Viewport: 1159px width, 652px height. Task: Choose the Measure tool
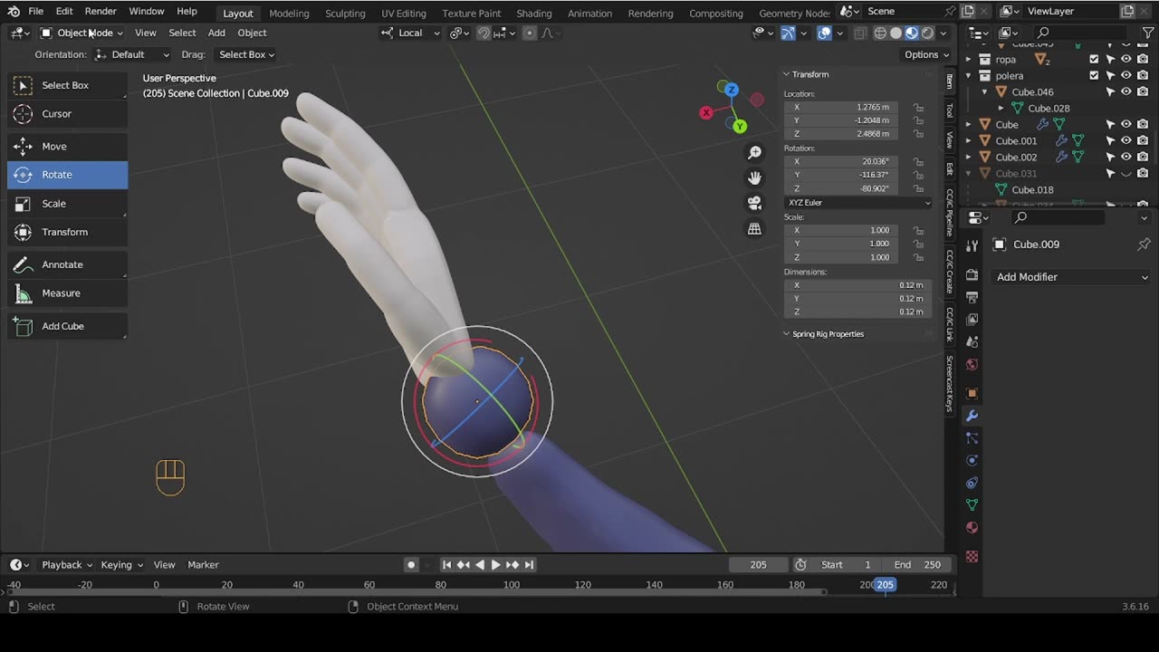(x=67, y=293)
